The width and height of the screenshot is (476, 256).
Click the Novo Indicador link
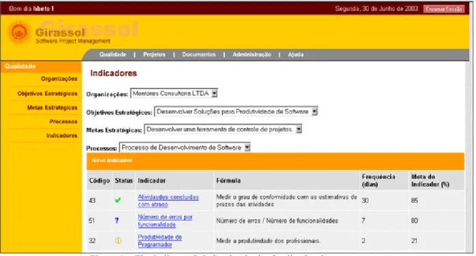pyautogui.click(x=112, y=160)
